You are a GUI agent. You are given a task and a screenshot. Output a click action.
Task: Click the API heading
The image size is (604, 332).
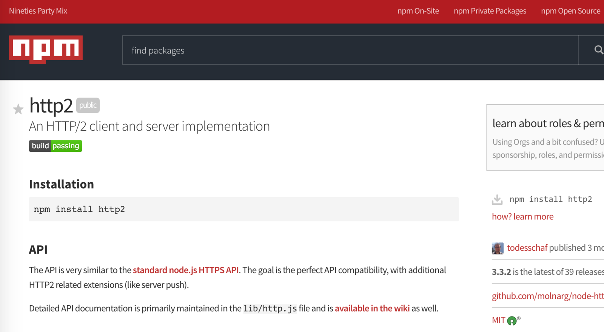(38, 250)
